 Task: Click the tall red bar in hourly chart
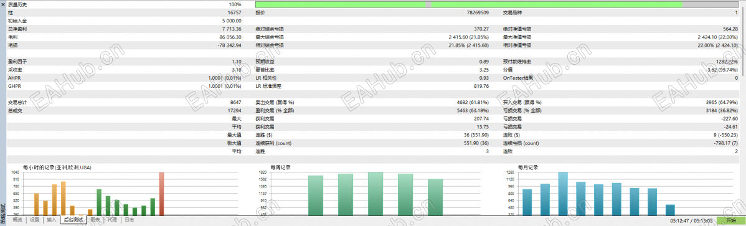pos(162,194)
